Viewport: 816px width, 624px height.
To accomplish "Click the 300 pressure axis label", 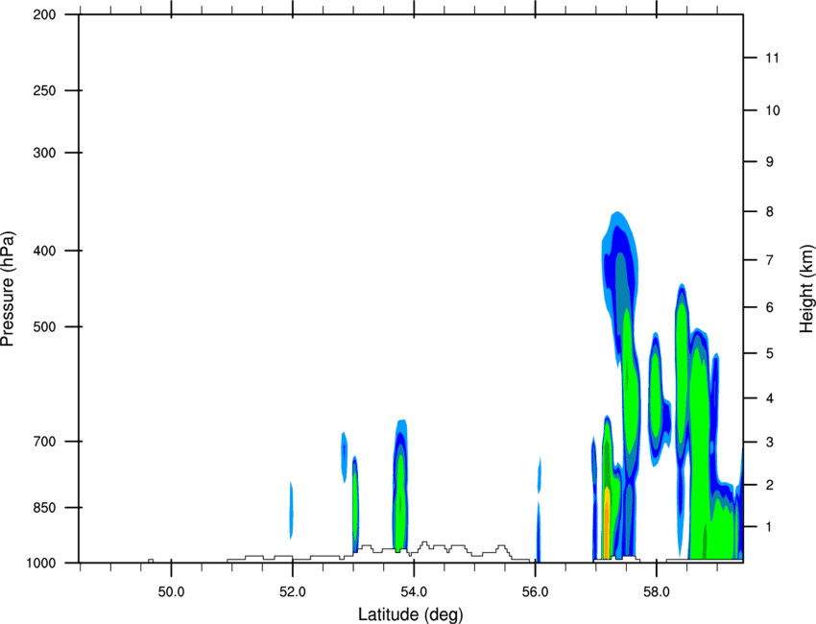I will [x=44, y=153].
